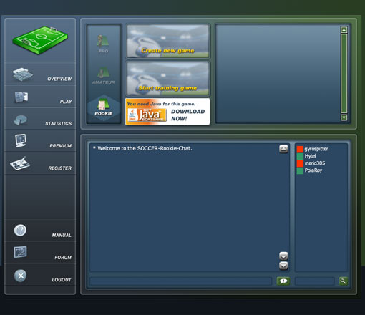Select the Rookie league tab
365x315 pixels.
click(104, 107)
